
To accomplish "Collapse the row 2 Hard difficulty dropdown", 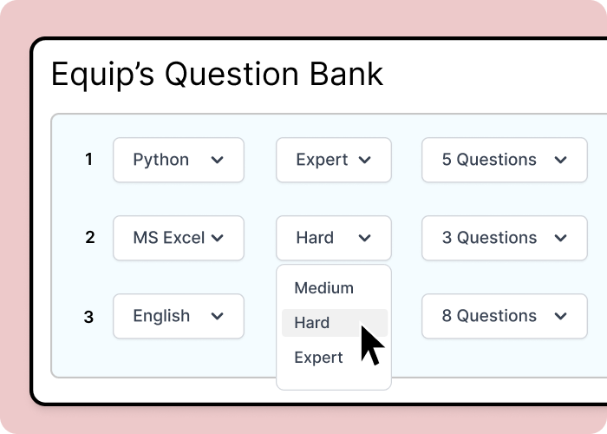I will (x=333, y=238).
